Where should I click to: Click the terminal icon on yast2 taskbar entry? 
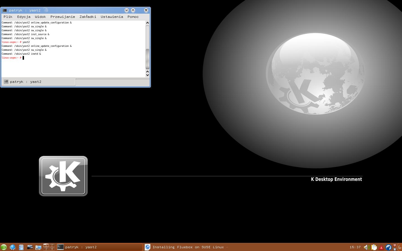(60, 247)
